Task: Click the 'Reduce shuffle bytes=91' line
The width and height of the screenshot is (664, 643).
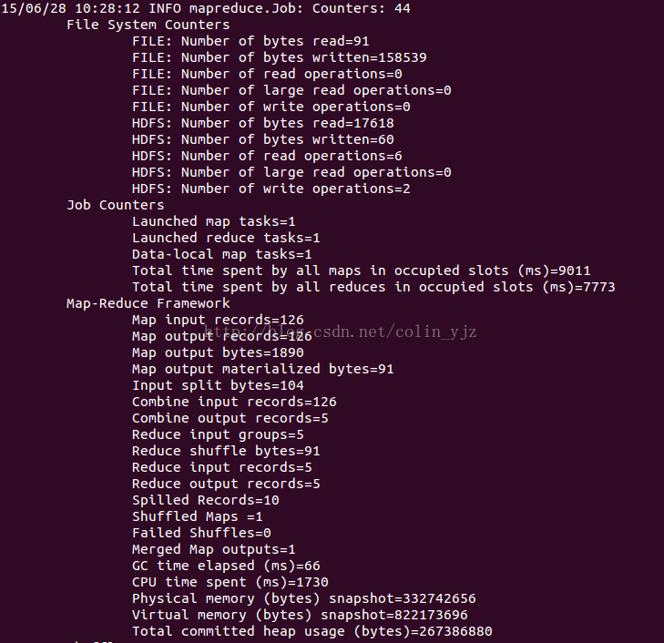Action: (x=226, y=451)
